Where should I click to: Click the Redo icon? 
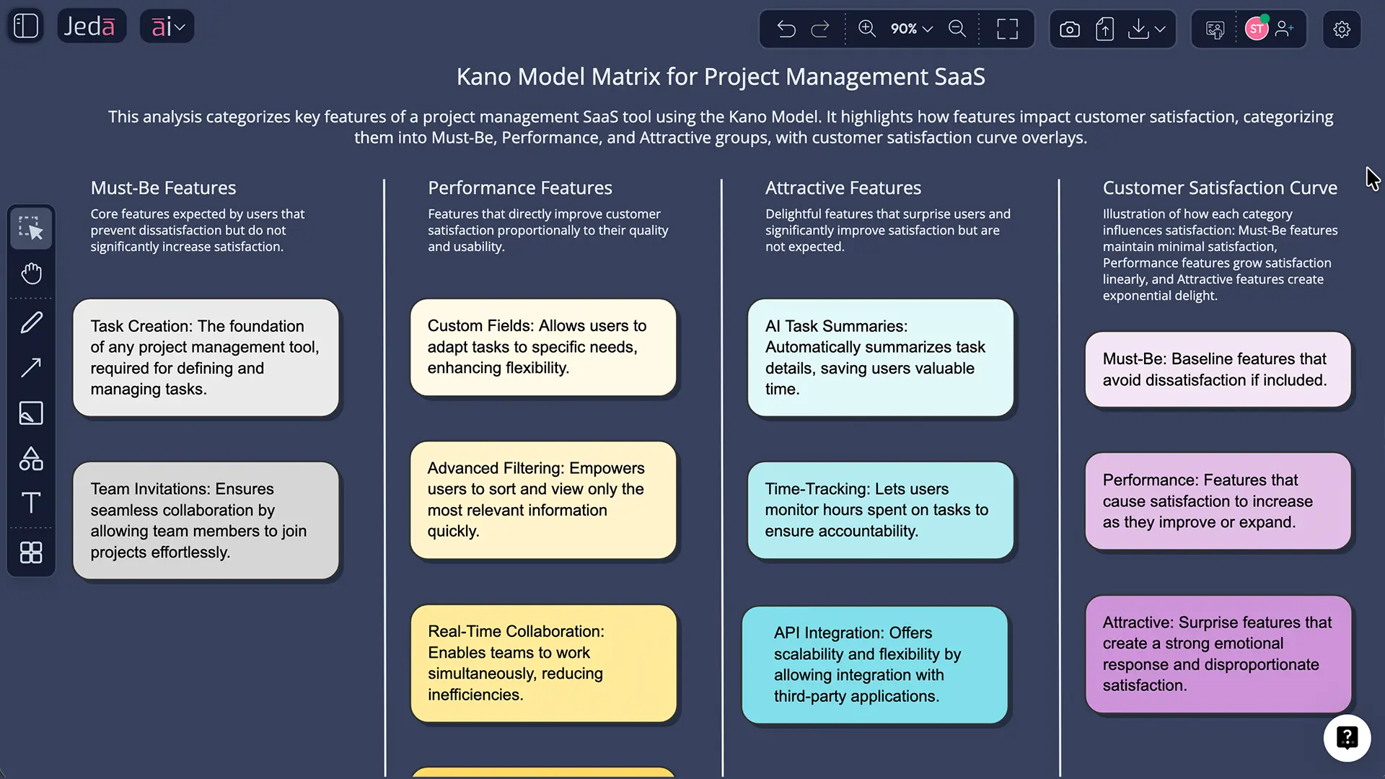pyautogui.click(x=820, y=29)
